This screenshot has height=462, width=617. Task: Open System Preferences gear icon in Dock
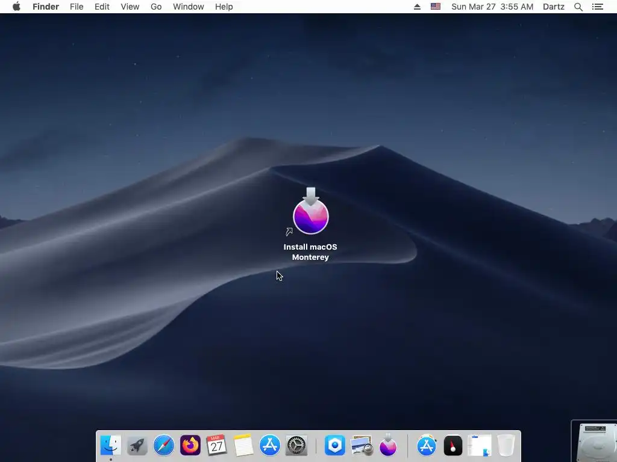coord(296,446)
